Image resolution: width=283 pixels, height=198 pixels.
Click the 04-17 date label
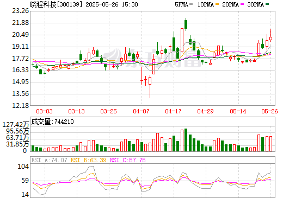pyautogui.click(x=173, y=111)
